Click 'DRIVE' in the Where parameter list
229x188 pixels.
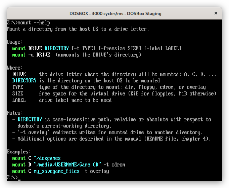pos(19,74)
